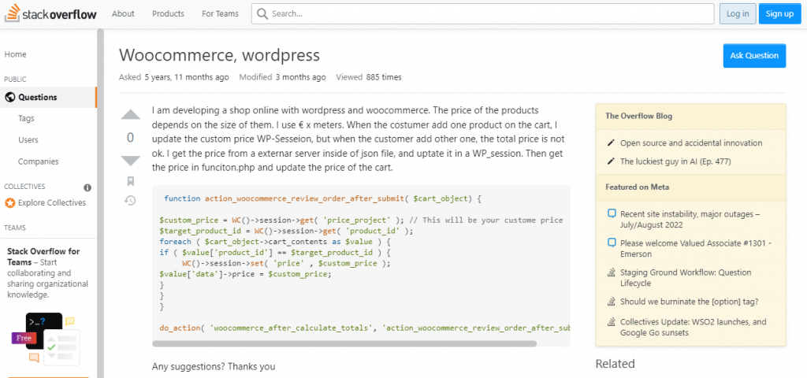Open the question title Woocommerce, wordpress

tap(220, 56)
